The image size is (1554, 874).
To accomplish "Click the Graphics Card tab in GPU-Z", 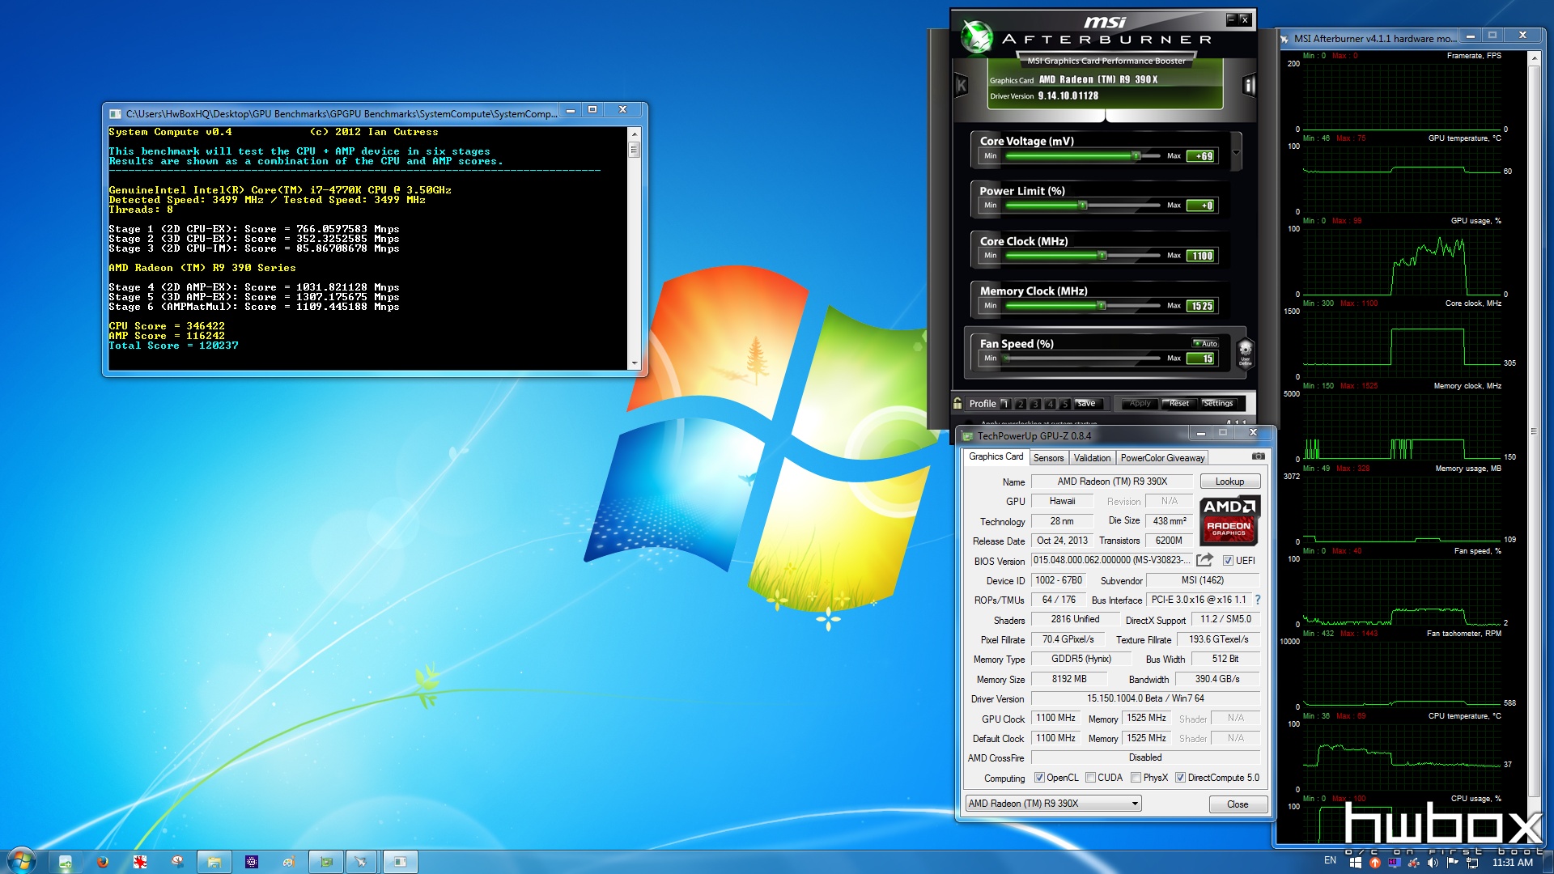I will tap(992, 456).
